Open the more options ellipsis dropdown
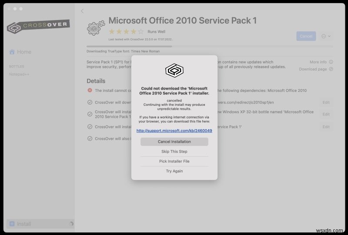This screenshot has height=235, width=348. click(x=326, y=36)
